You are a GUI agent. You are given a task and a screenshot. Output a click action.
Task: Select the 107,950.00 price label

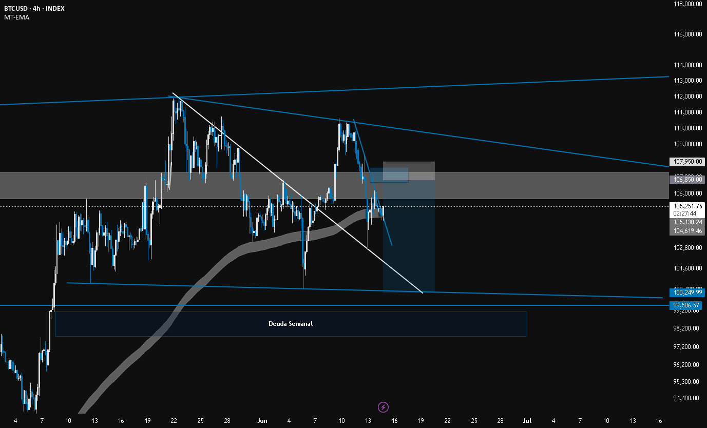(687, 162)
